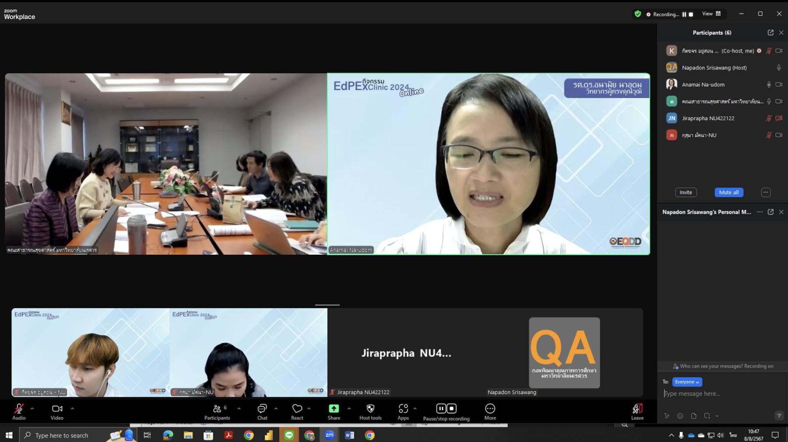Expand share options caret next to Share

349,408
